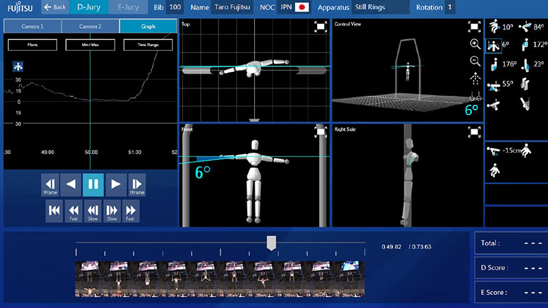Image resolution: width=548 pixels, height=308 pixels.
Task: Maximize the Top view panel
Action: point(321,27)
